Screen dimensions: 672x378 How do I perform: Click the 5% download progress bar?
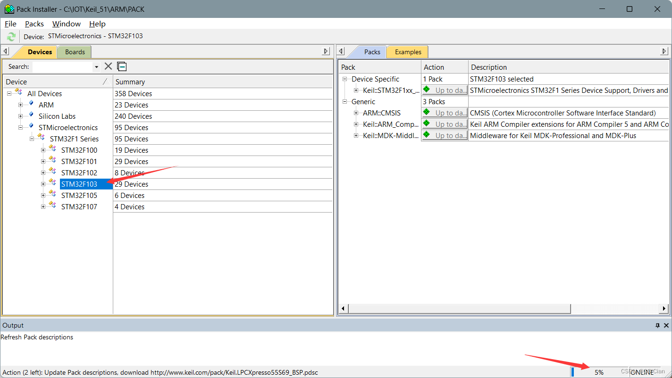point(599,372)
